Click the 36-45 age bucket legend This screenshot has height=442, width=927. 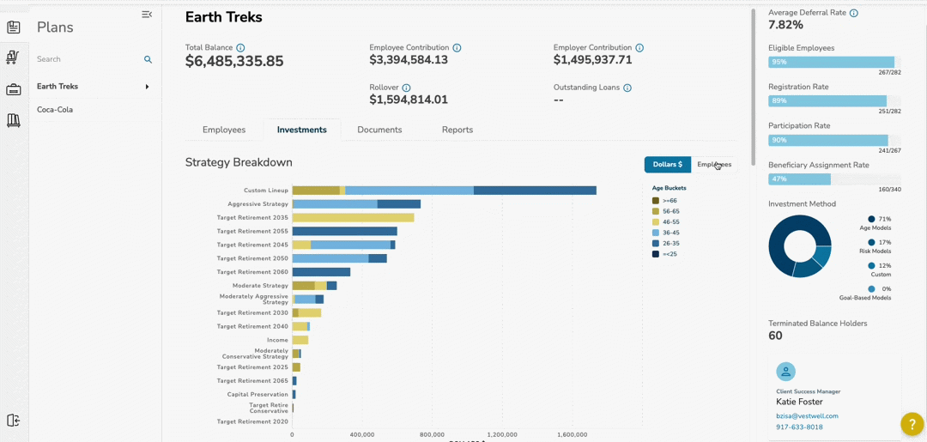pyautogui.click(x=666, y=233)
